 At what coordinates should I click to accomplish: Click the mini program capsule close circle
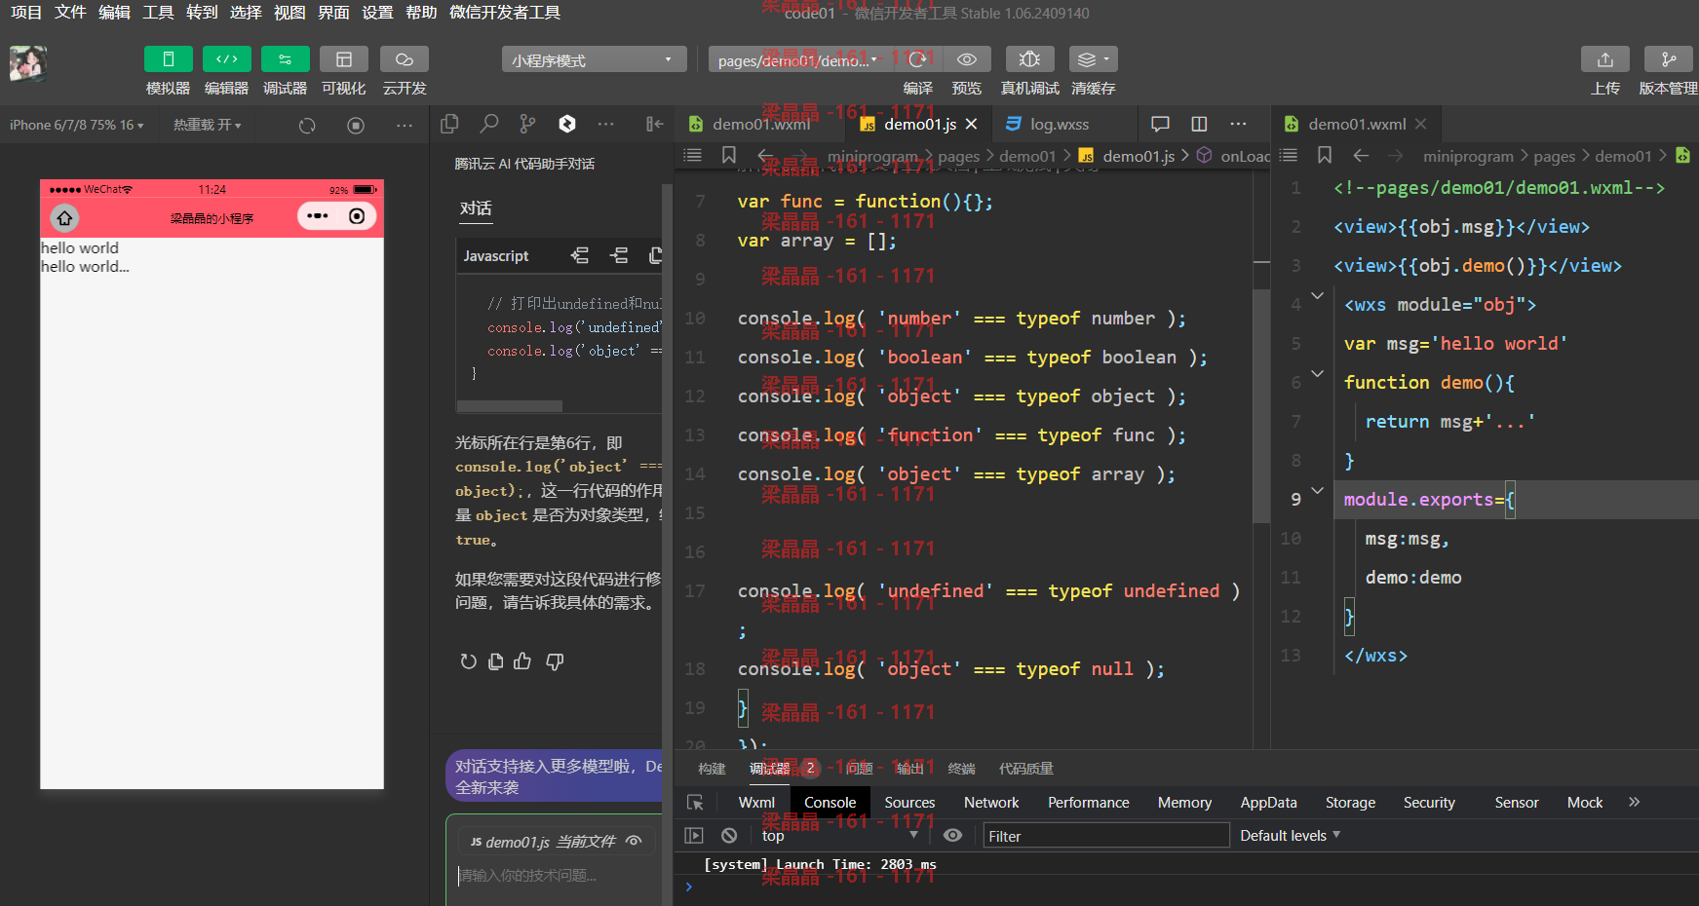tap(357, 216)
